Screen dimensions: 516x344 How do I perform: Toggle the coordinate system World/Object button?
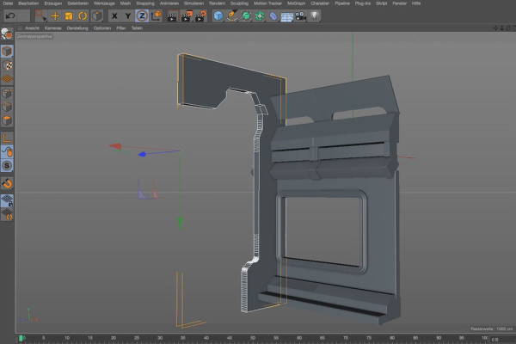pyautogui.click(x=156, y=15)
